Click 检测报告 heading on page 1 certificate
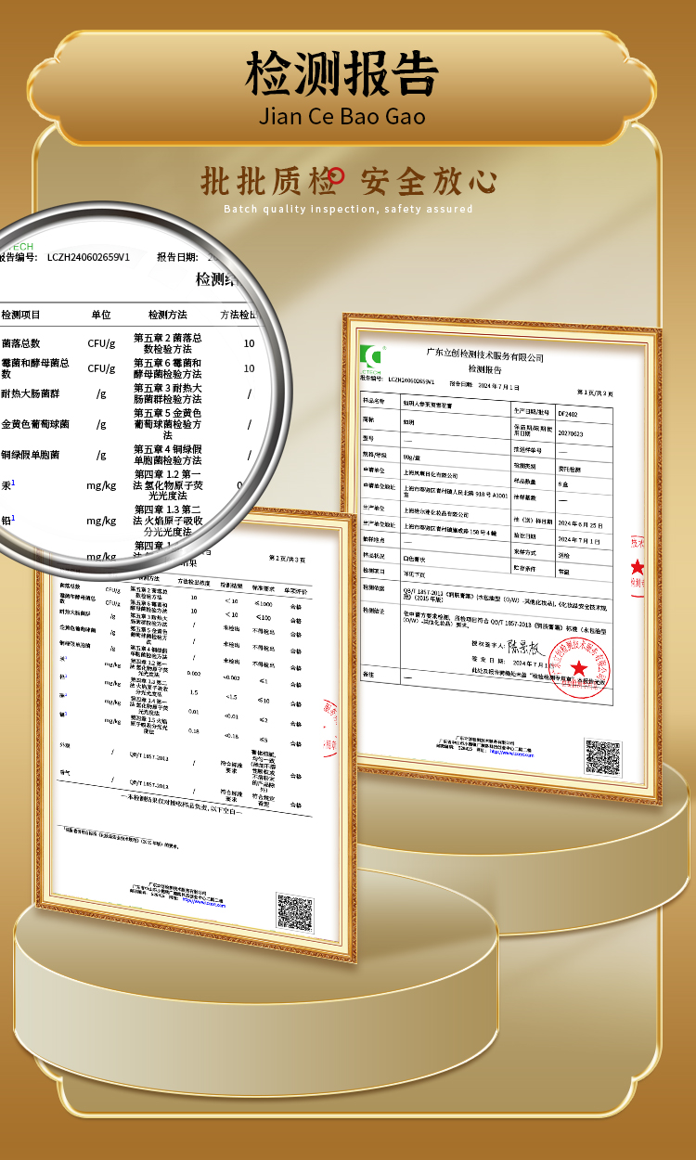This screenshot has width=696, height=1160. click(483, 368)
